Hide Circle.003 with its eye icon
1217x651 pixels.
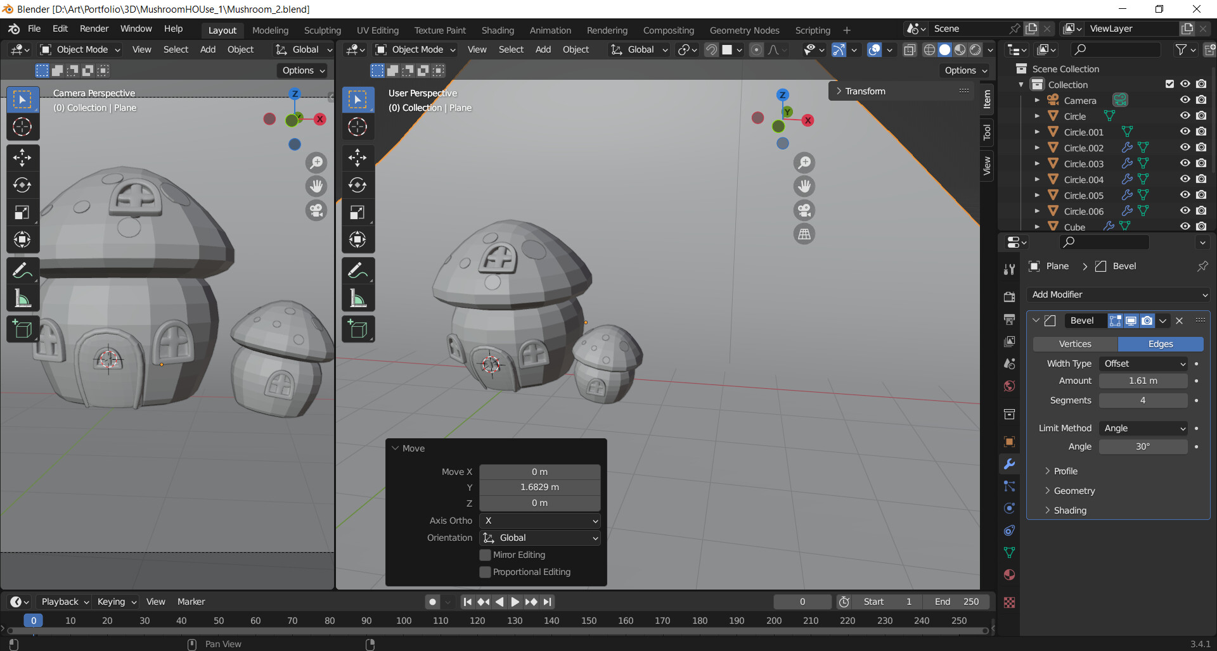tap(1185, 163)
